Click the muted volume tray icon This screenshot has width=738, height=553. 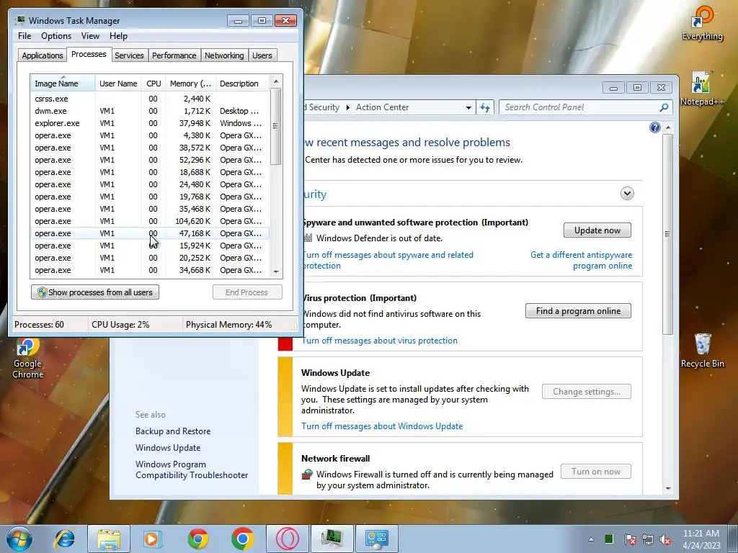pos(665,539)
